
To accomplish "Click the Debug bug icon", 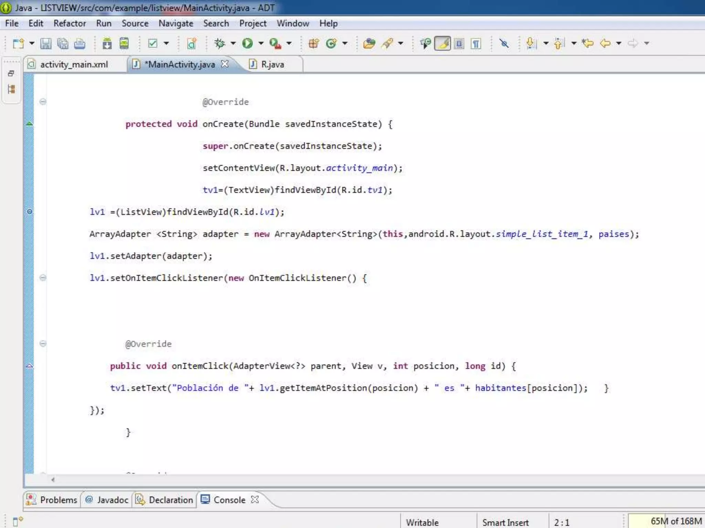I will 220,43.
